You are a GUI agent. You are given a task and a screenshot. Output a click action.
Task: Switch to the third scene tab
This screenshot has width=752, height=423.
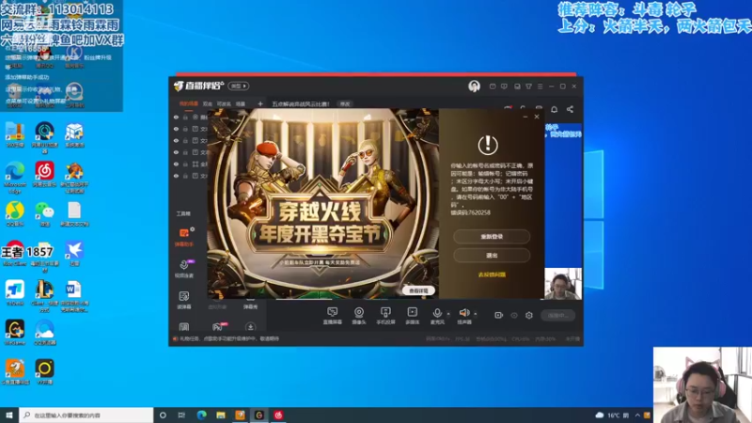[x=224, y=103]
